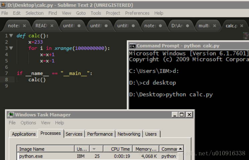Viewport: 249px width, 160px height.
Task: Click the Sublime Text icon in the title bar
Action: coord(3,5)
